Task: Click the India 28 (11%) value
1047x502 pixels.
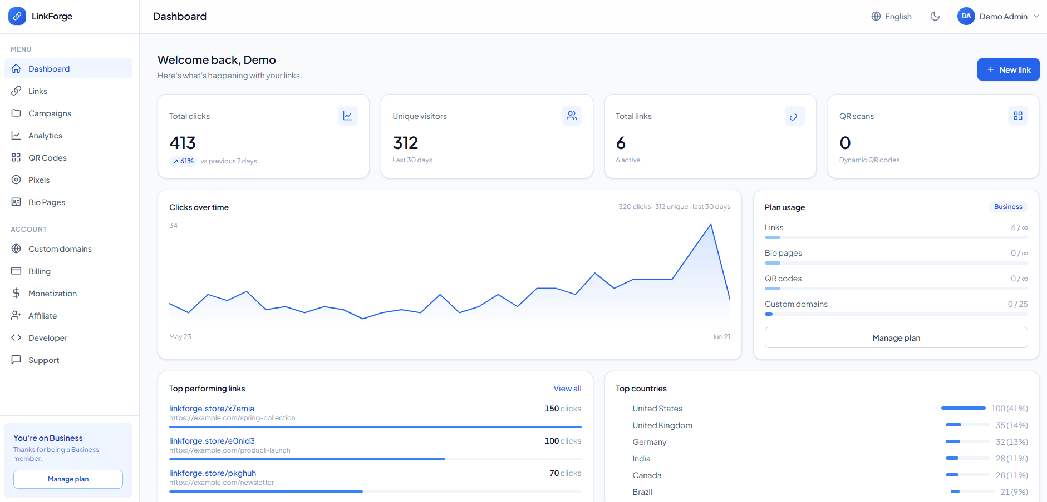Action: point(1011,458)
